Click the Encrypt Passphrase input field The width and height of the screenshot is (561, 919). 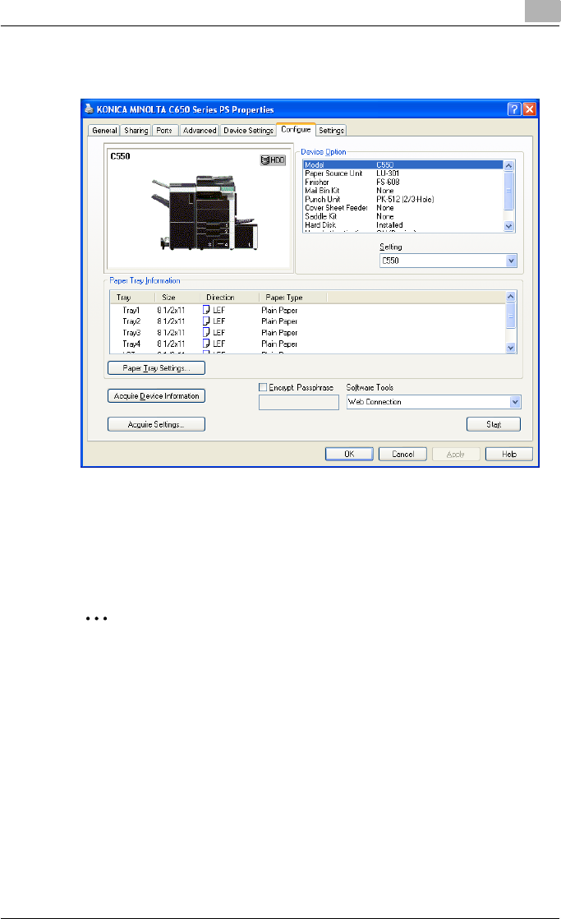click(x=299, y=402)
